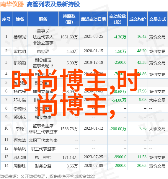Click the title text 南华仪器

coord(12,4)
